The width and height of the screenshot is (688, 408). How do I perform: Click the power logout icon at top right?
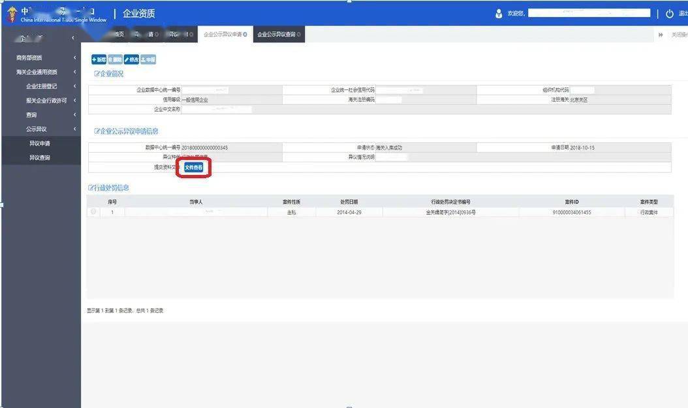pyautogui.click(x=670, y=14)
